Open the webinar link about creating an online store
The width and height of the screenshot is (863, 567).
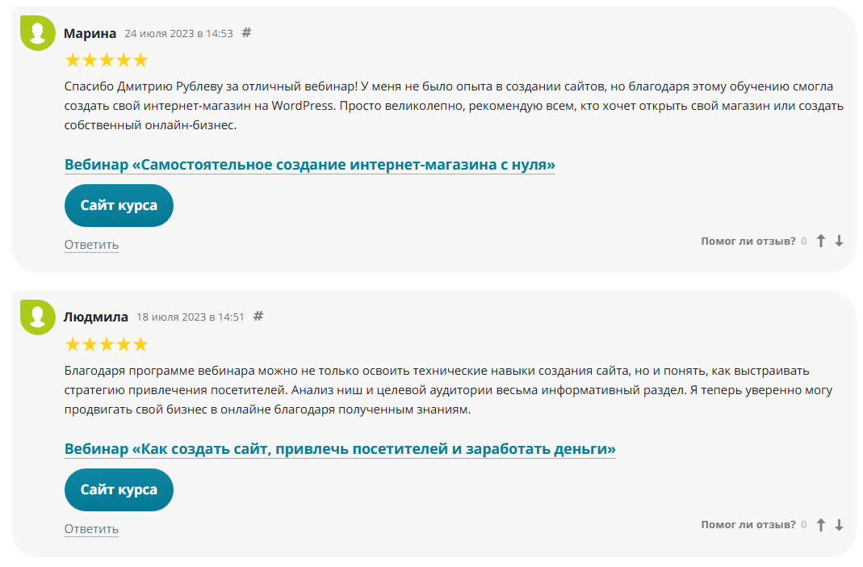coord(309,163)
